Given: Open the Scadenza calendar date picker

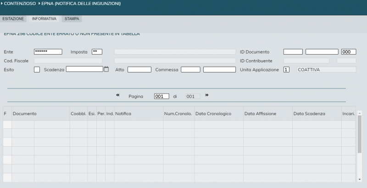Looking at the screenshot, I should pos(106,70).
